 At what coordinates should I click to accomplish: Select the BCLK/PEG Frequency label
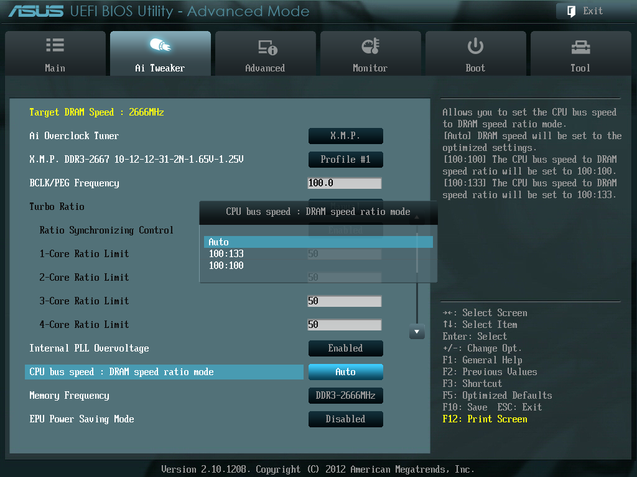(75, 183)
